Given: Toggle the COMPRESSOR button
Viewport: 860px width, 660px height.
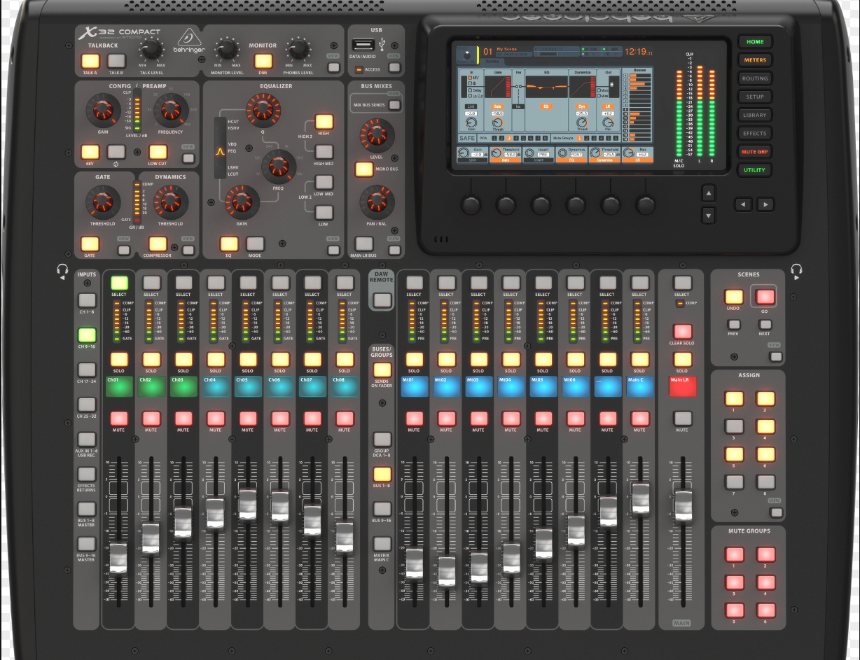Looking at the screenshot, I should pos(158,244).
